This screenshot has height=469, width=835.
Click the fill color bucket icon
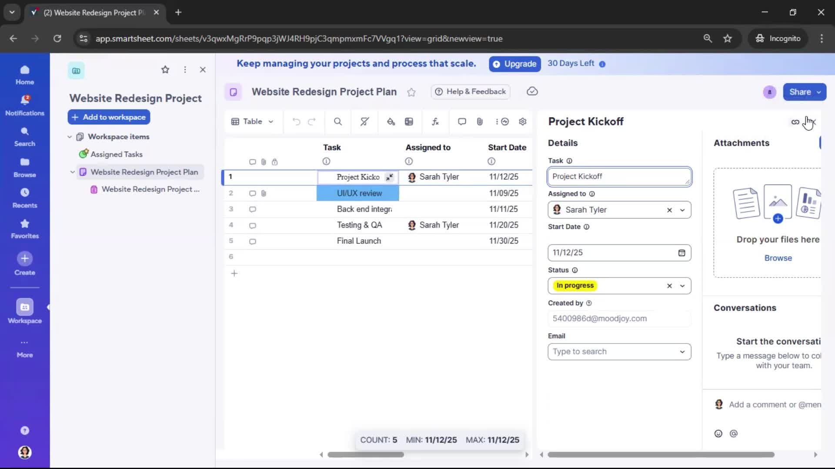click(391, 122)
